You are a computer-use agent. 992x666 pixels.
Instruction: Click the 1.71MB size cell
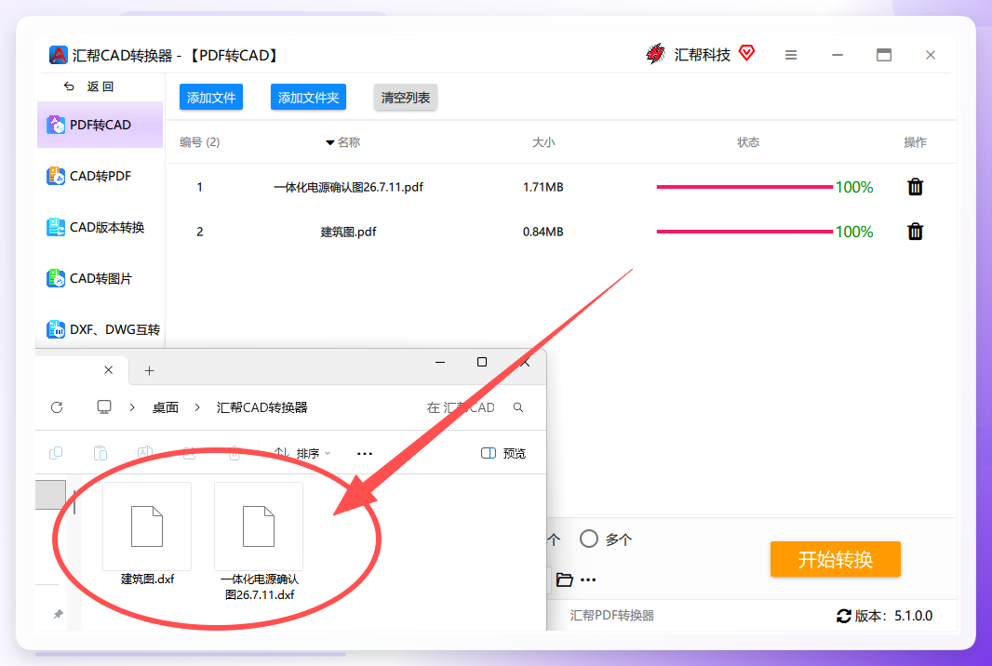coord(543,187)
